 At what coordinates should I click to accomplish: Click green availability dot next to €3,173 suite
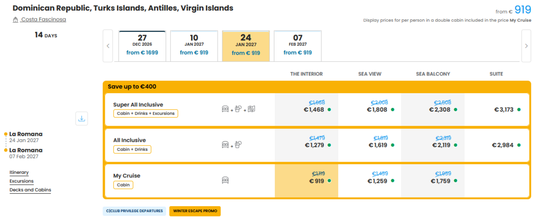tap(519, 109)
